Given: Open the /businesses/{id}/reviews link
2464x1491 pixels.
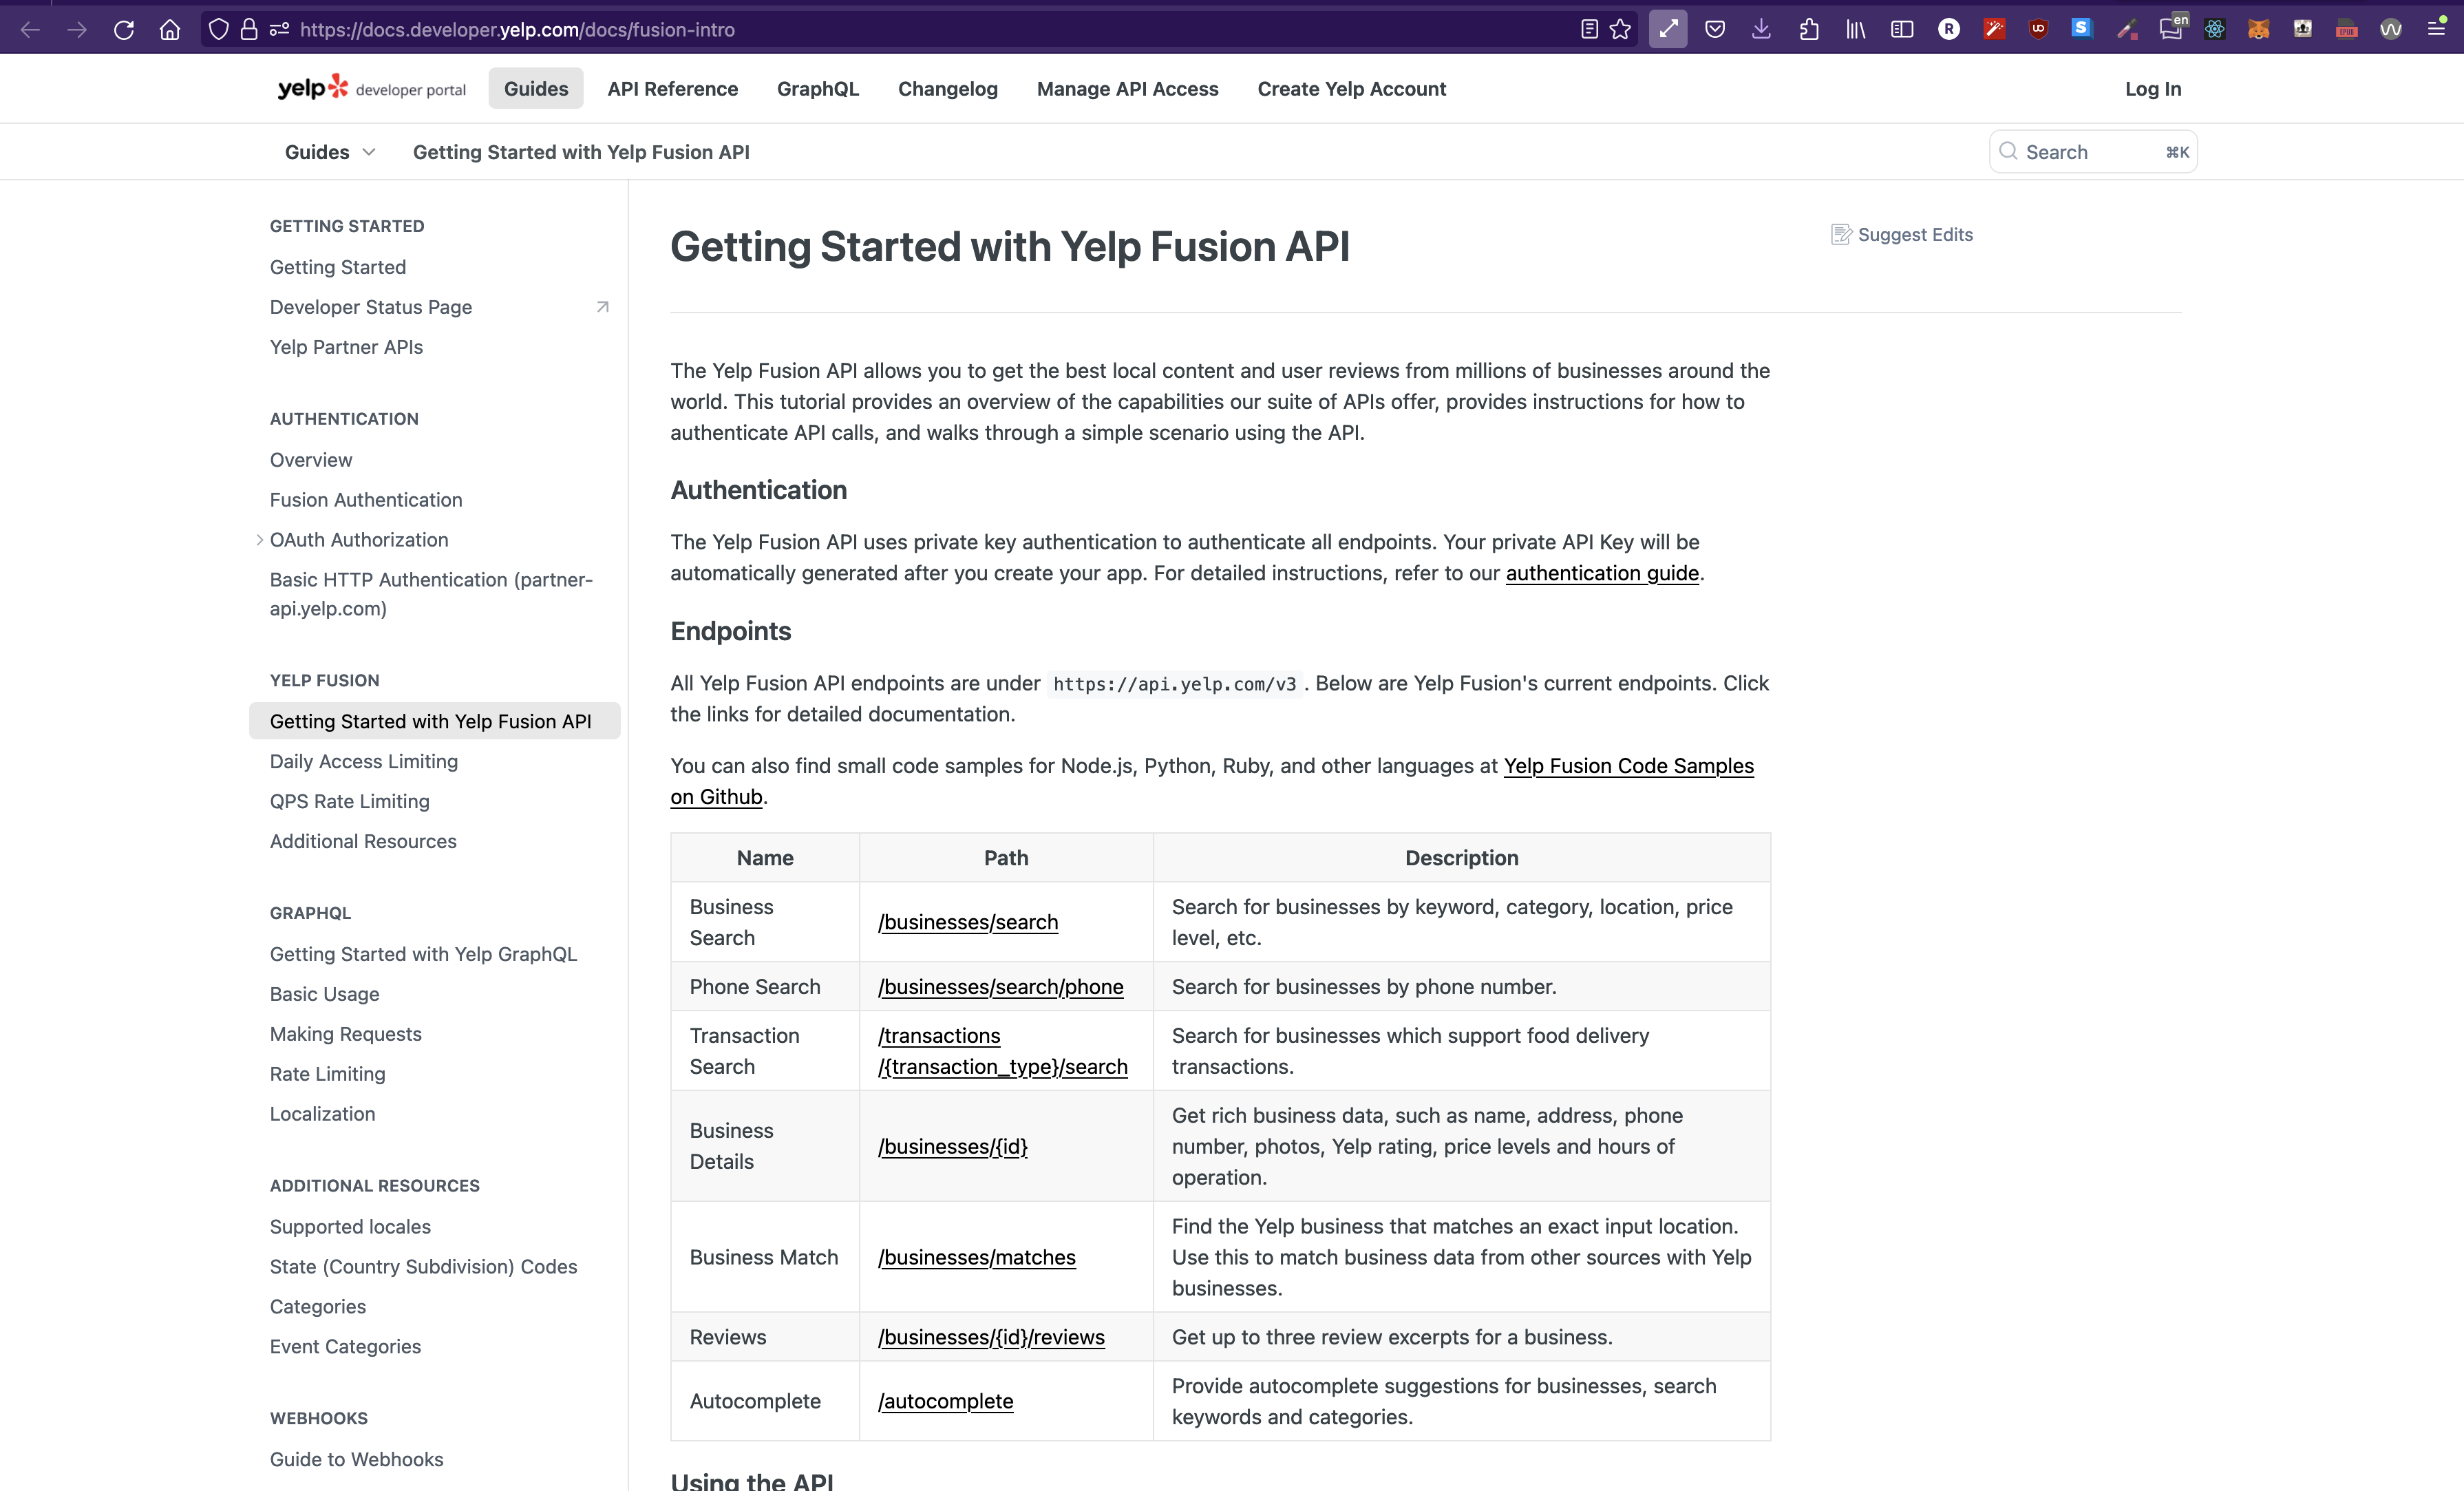Looking at the screenshot, I should (991, 1337).
